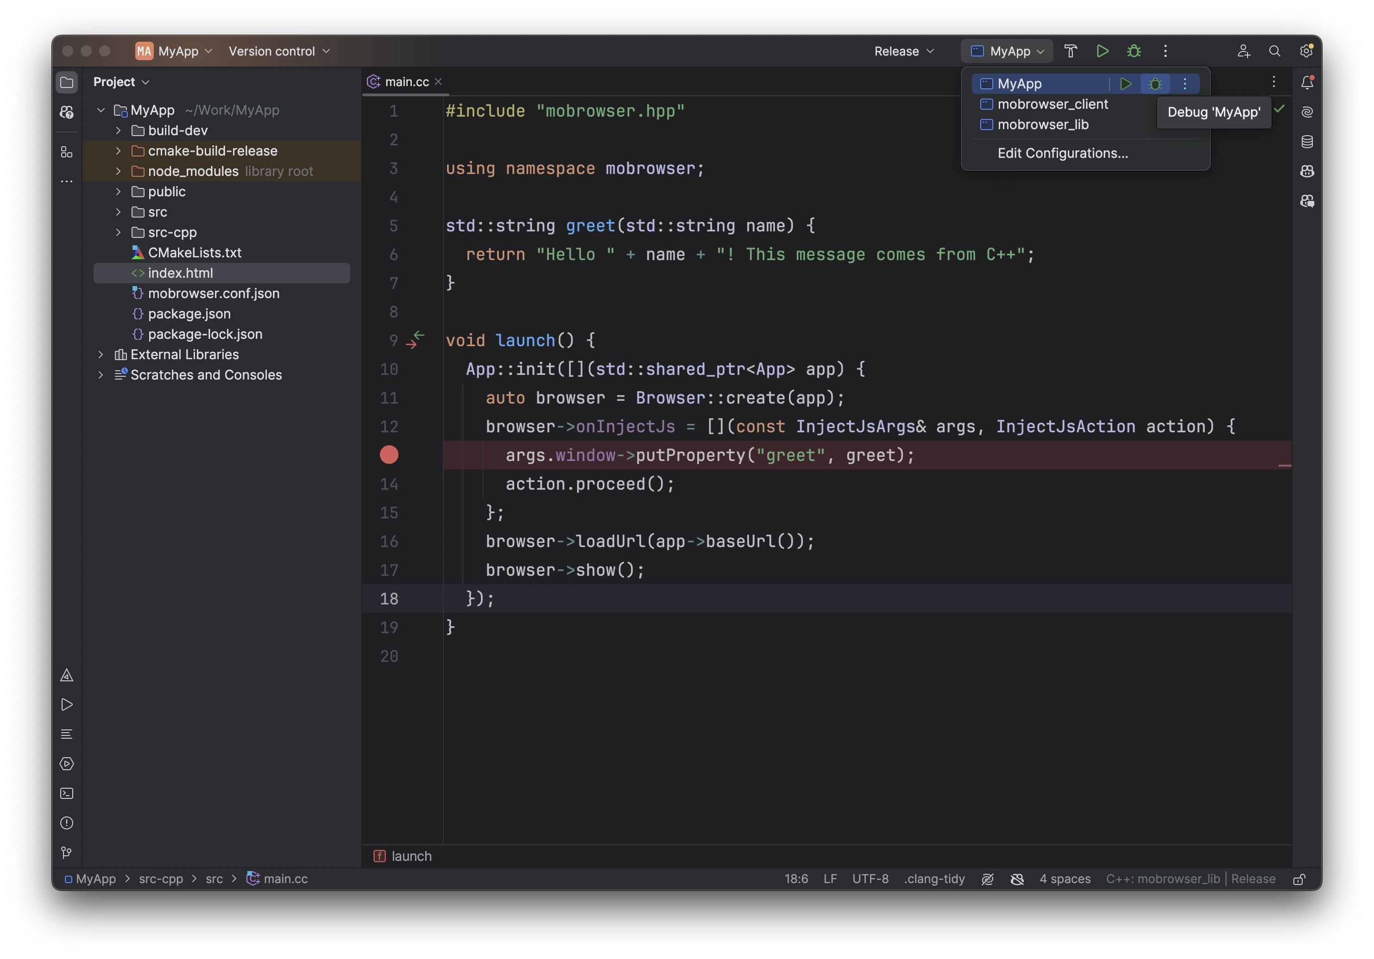Image resolution: width=1374 pixels, height=959 pixels.
Task: Open Notifications via the bell icon
Action: tap(1307, 82)
